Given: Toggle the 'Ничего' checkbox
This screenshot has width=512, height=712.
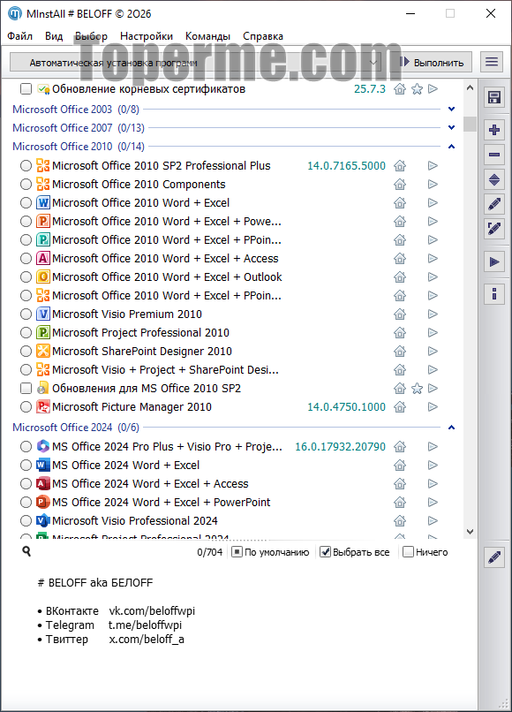Looking at the screenshot, I should [x=408, y=552].
